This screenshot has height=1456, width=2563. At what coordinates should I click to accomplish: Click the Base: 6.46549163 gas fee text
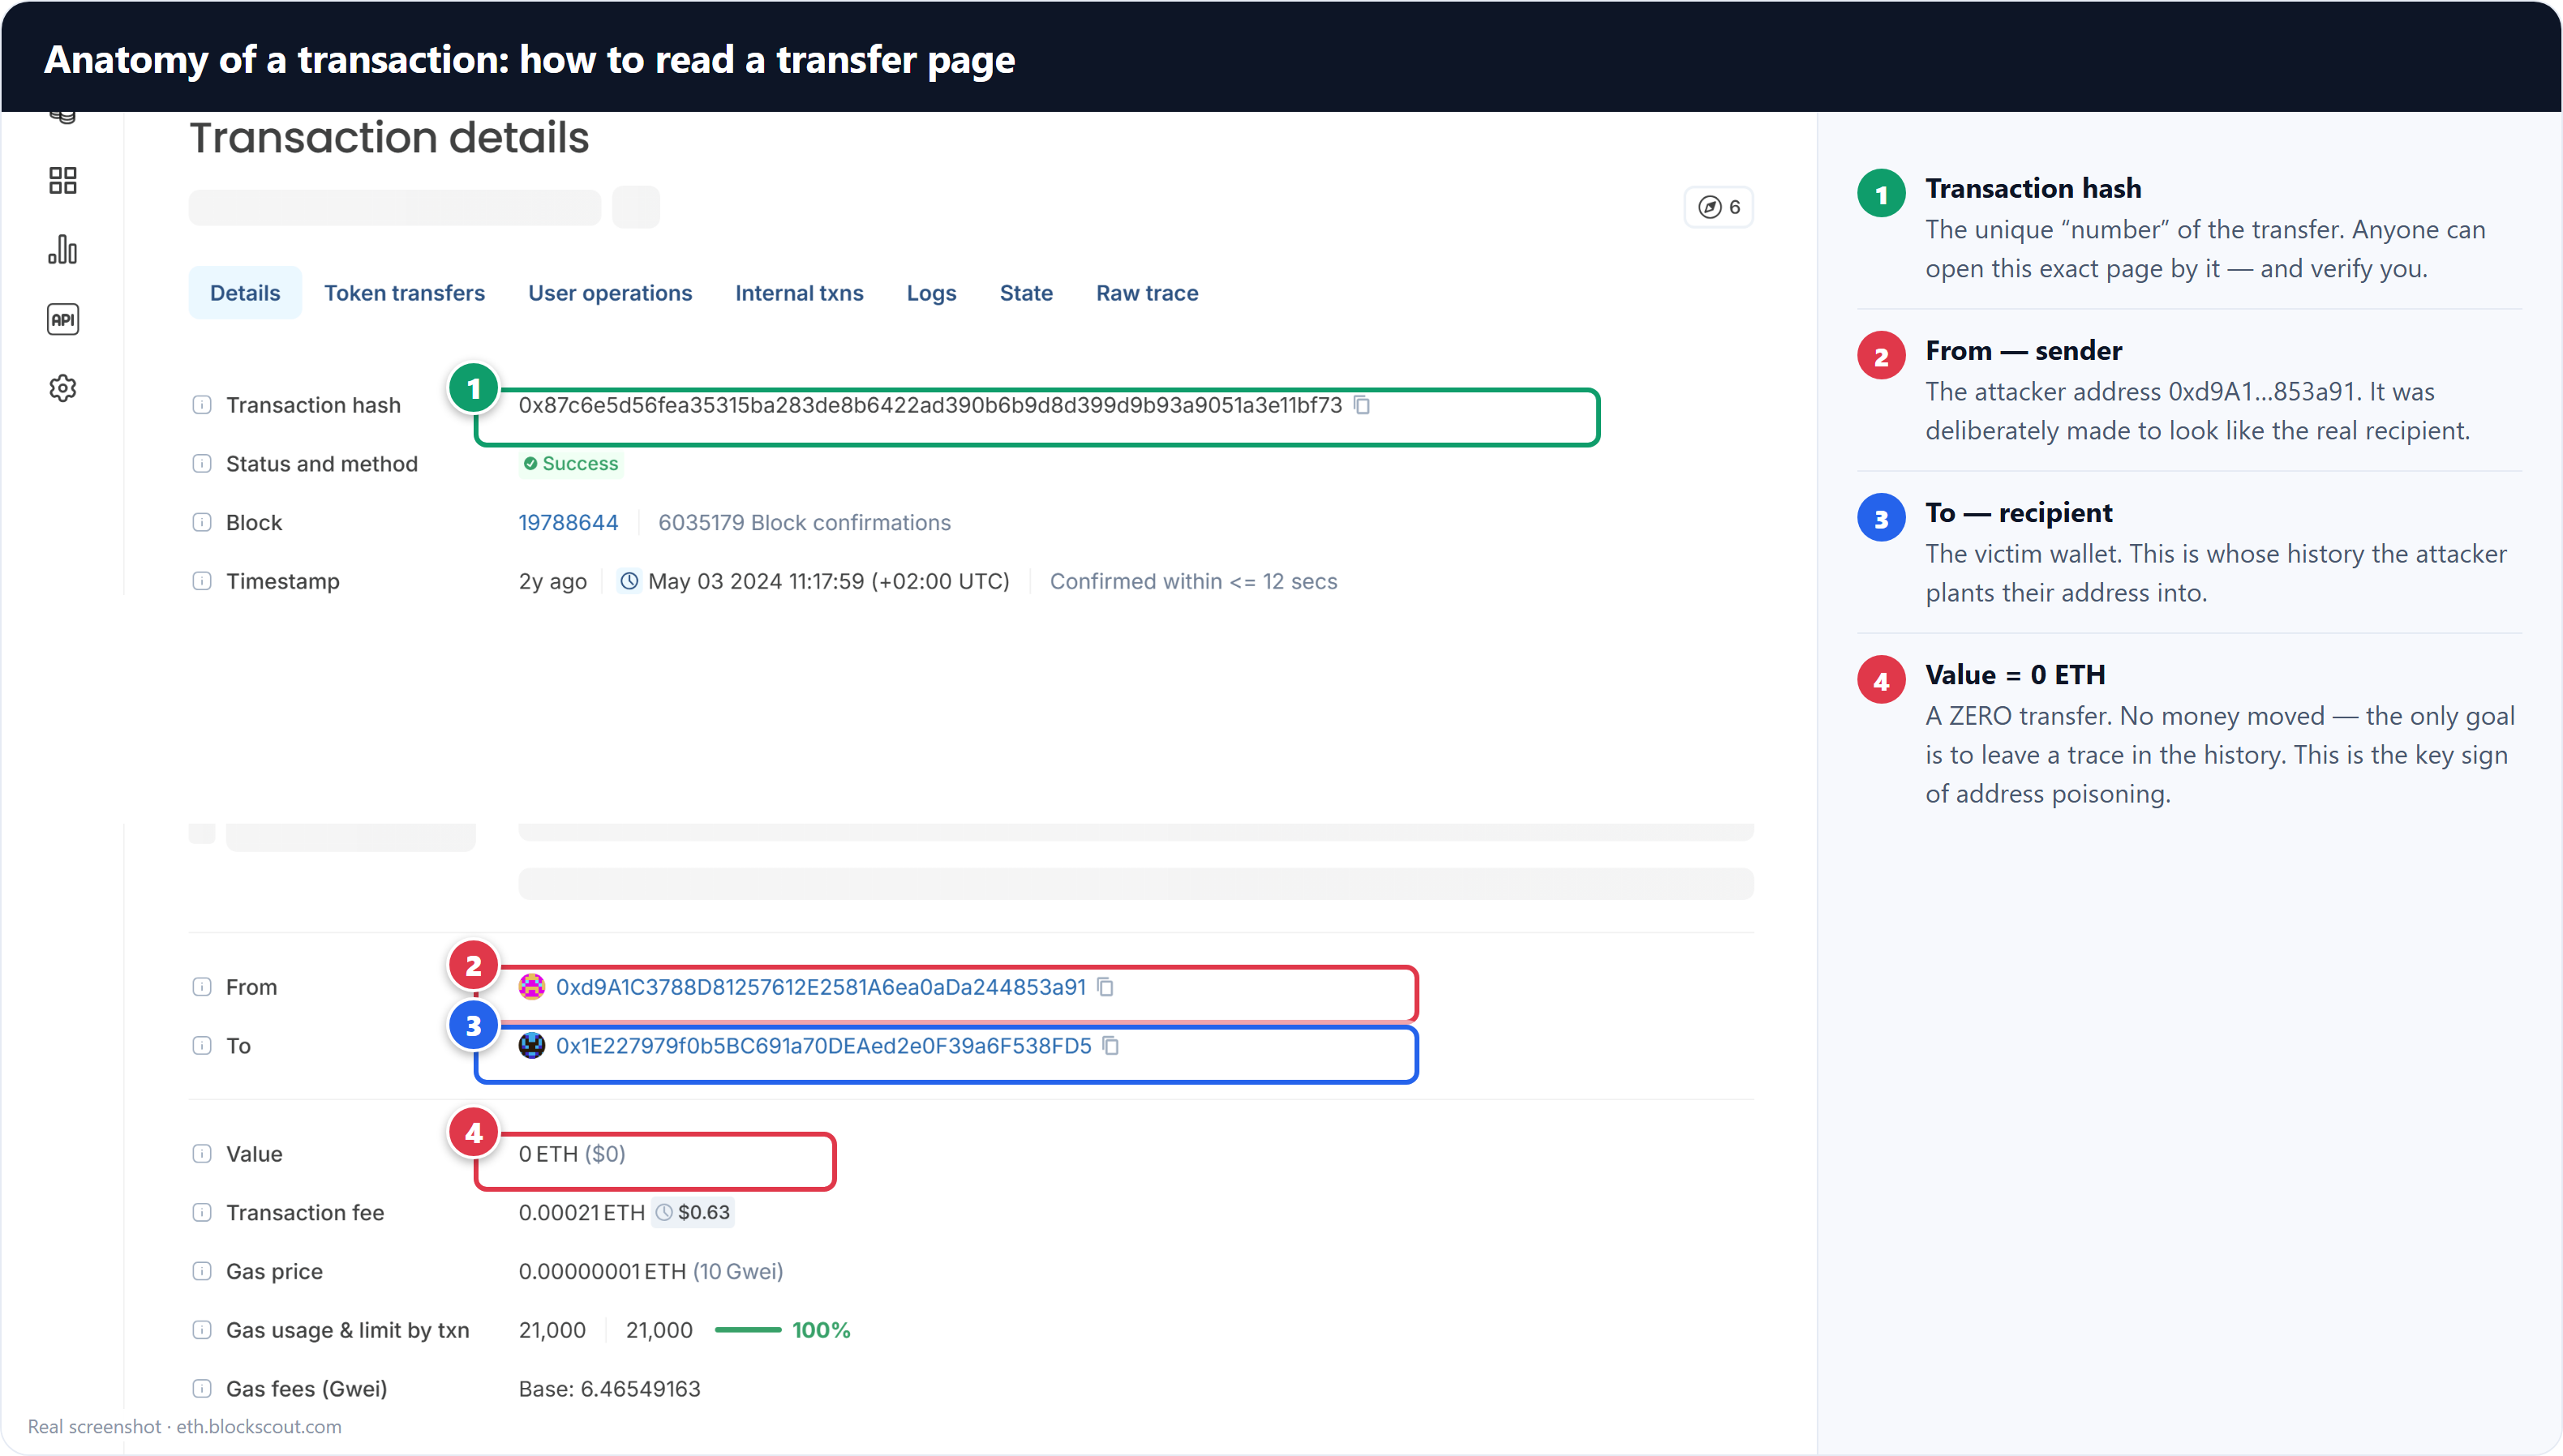pyautogui.click(x=610, y=1389)
